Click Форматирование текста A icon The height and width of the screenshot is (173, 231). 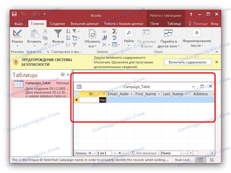(197, 33)
